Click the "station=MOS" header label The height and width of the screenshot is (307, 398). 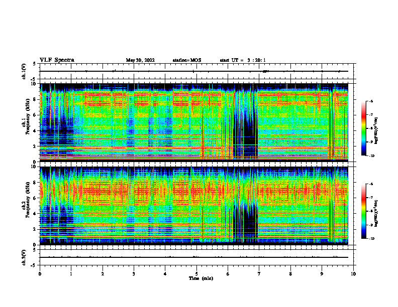(x=187, y=60)
